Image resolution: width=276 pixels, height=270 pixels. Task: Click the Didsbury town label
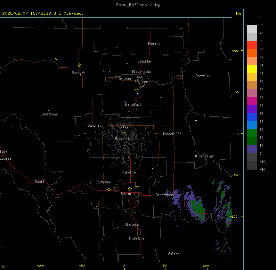click(x=122, y=138)
